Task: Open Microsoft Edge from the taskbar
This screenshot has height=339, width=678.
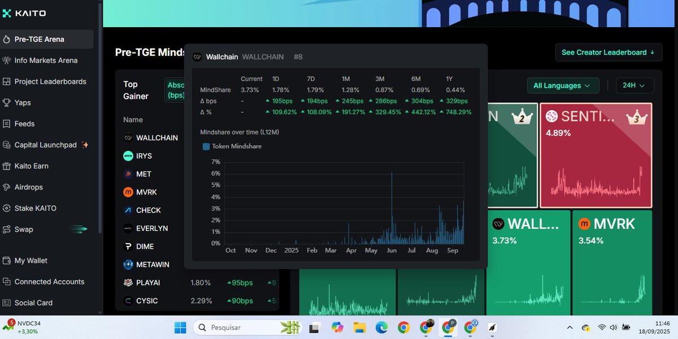Action: coord(381,327)
